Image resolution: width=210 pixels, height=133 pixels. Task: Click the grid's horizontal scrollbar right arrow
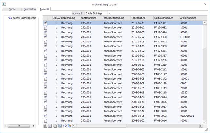pyautogui.click(x=200, y=126)
